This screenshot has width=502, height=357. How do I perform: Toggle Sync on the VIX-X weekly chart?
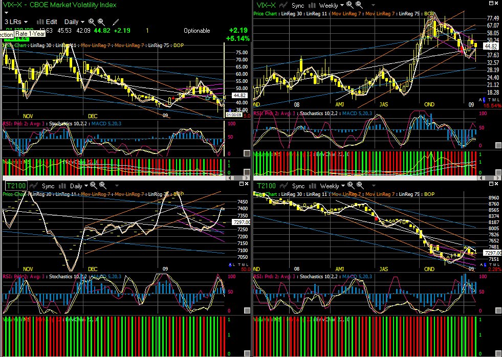[298, 6]
